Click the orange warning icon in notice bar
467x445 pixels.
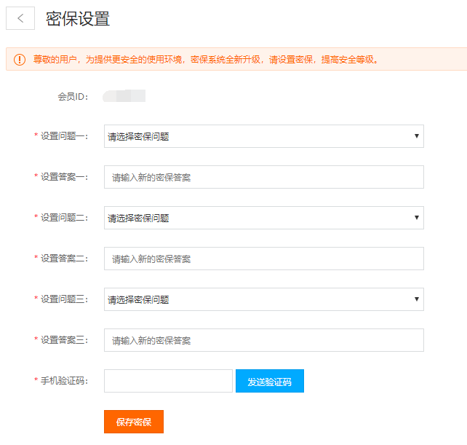20,60
